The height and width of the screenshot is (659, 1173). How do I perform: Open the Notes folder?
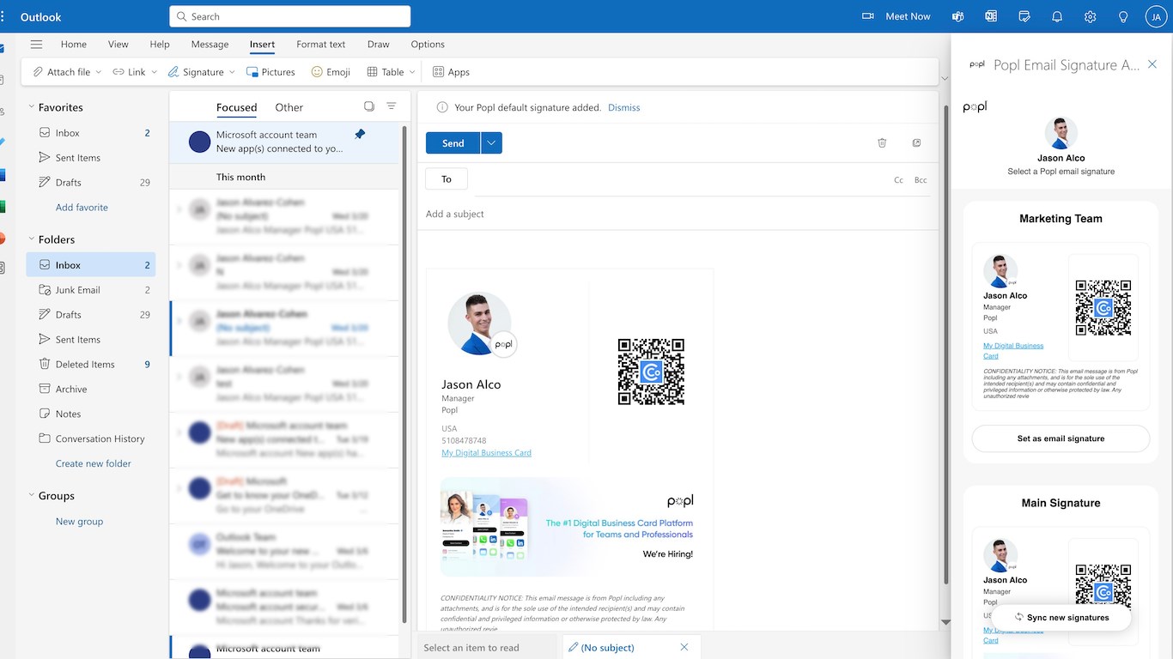(91, 414)
